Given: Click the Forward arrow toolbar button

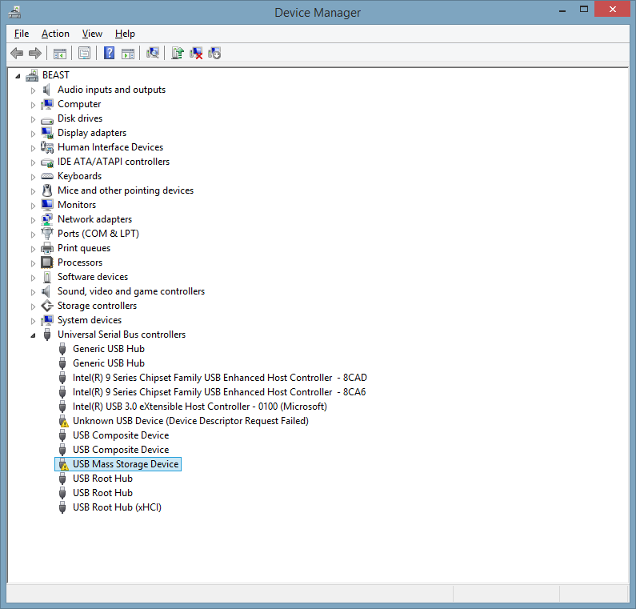Looking at the screenshot, I should click(35, 53).
